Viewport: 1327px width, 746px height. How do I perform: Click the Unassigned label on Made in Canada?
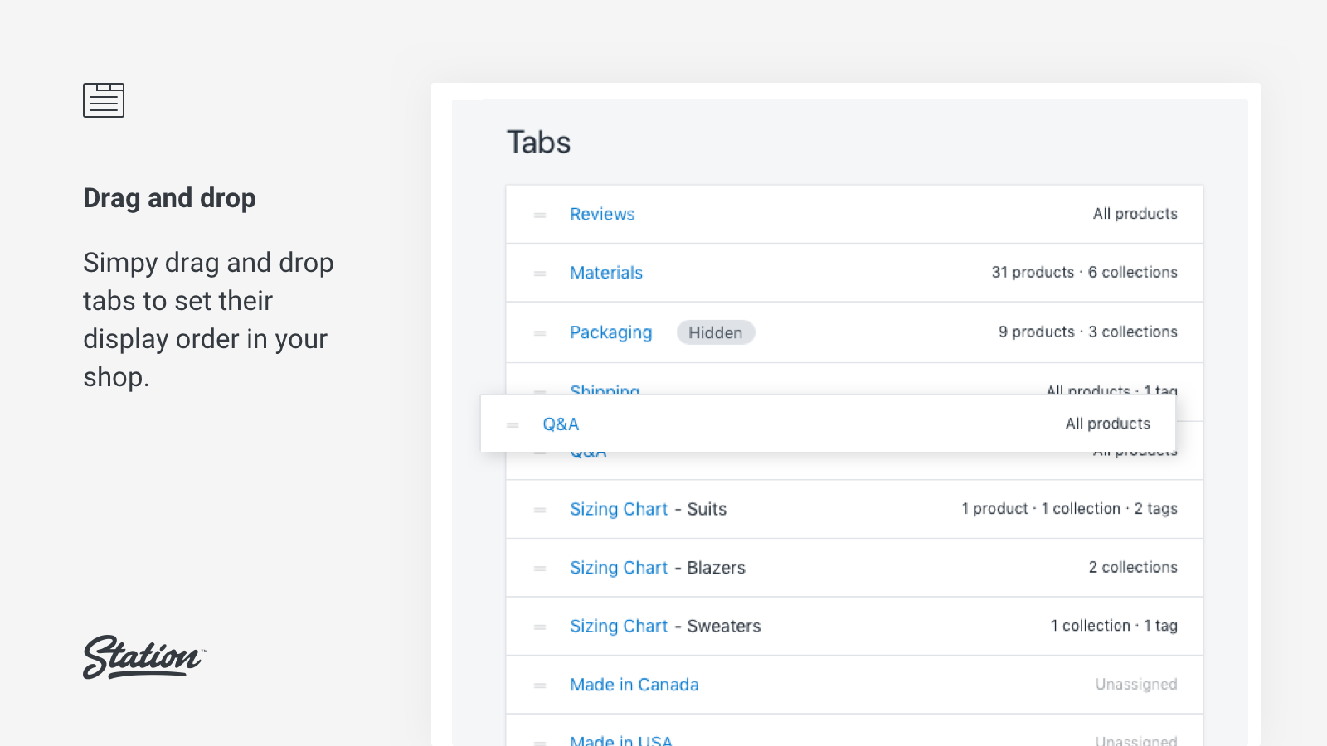pos(1135,685)
